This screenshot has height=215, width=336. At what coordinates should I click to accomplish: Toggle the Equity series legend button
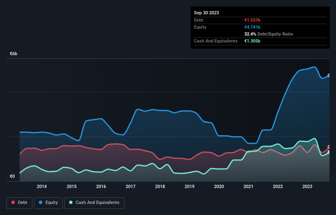(x=48, y=203)
